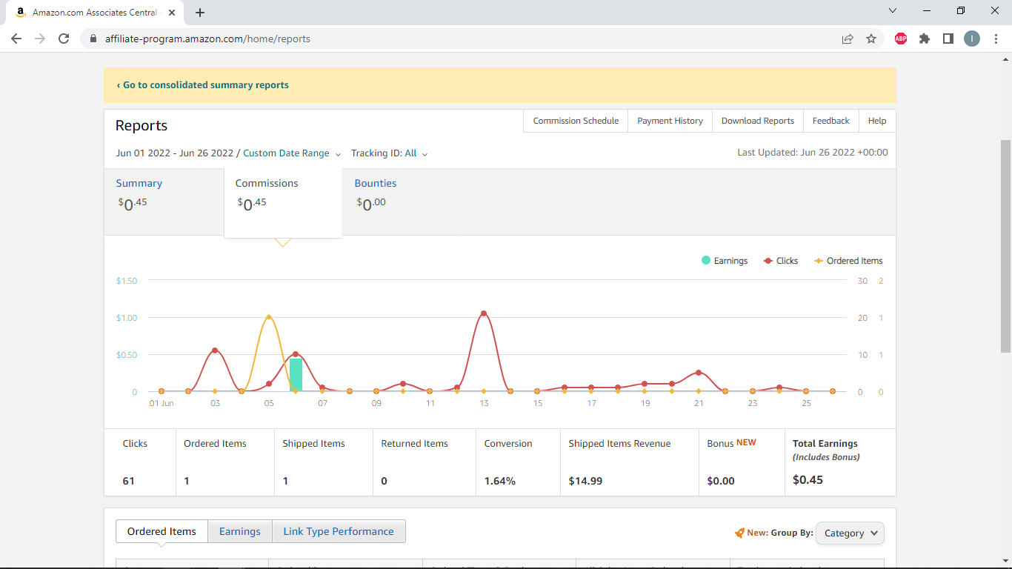This screenshot has width=1012, height=569.
Task: Bookmark this page with the star icon
Action: 871,39
